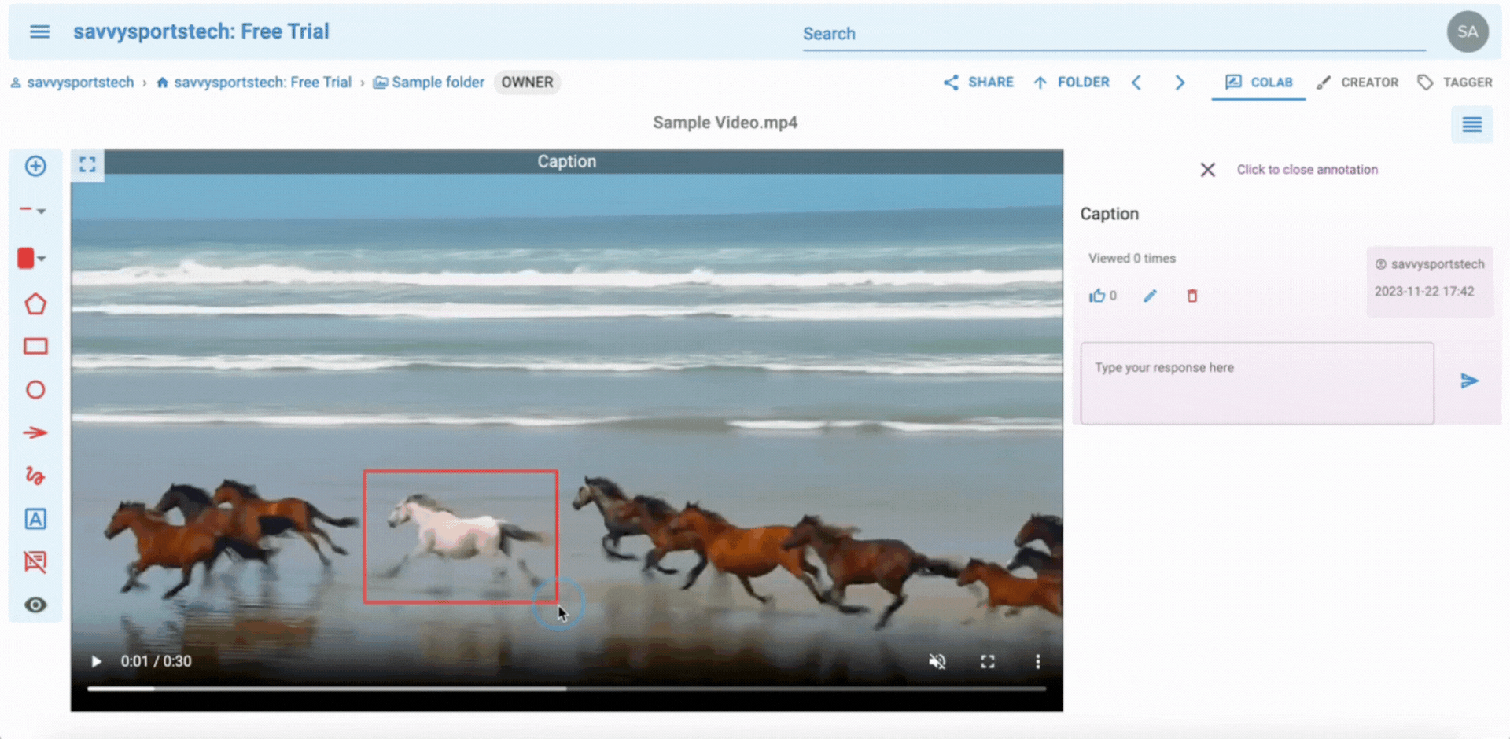Click the savvysportstech: Free Trial title
The image size is (1510, 739).
tap(201, 31)
